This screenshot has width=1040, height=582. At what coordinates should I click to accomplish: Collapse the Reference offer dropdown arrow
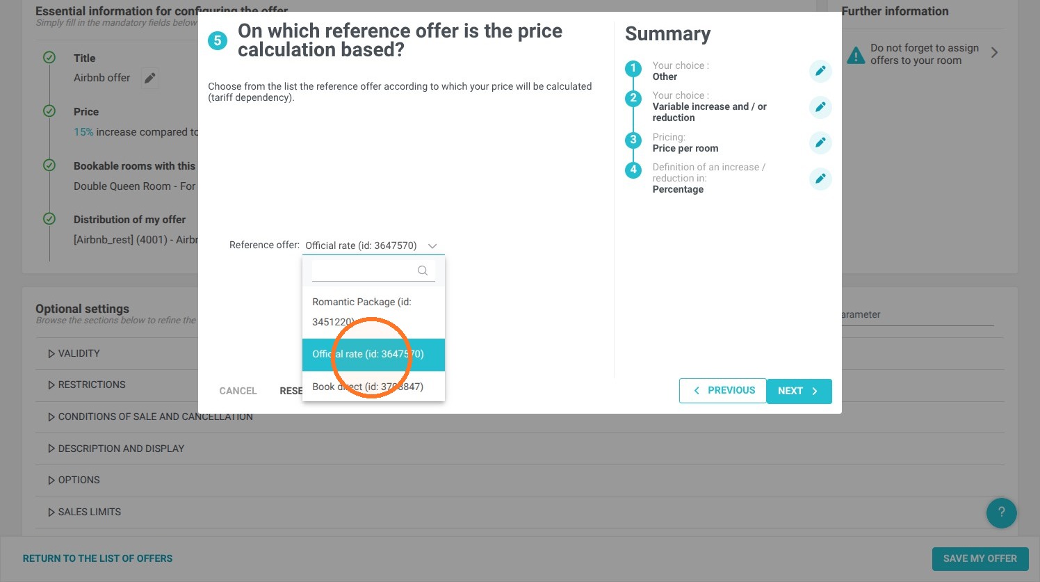point(432,245)
